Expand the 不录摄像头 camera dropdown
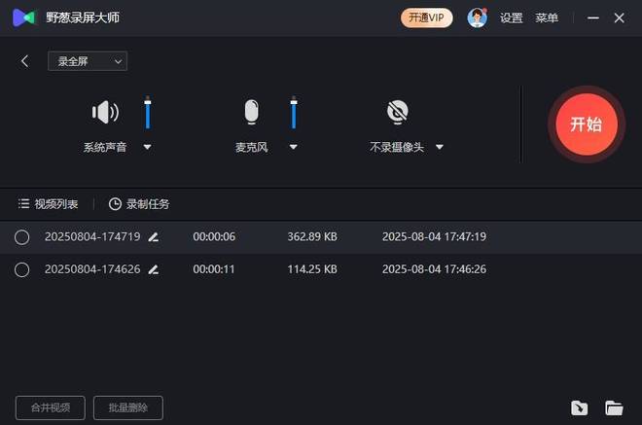Viewport: 642px width, 425px height. coord(440,147)
